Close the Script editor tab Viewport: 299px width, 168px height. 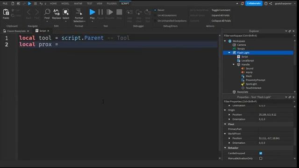coord(48,31)
